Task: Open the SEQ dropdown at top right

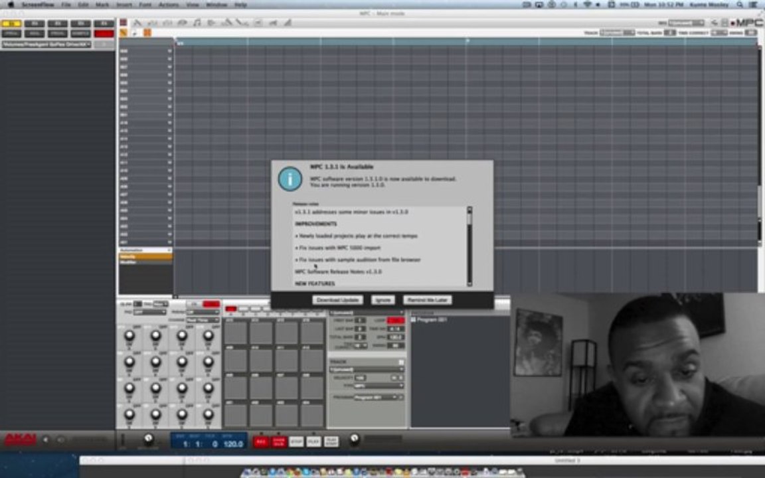Action: [x=686, y=23]
